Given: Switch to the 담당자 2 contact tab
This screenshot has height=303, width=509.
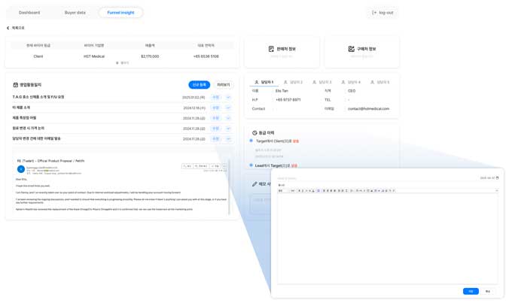Looking at the screenshot, I should [x=293, y=82].
